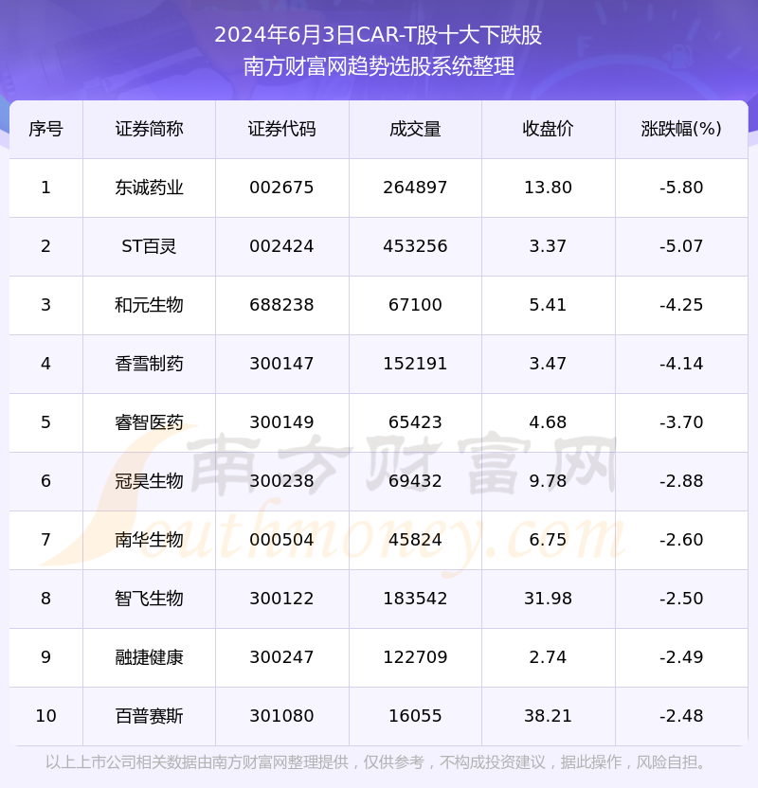Click change percent '-2.50'
This screenshot has width=758, height=788.
[x=681, y=599]
